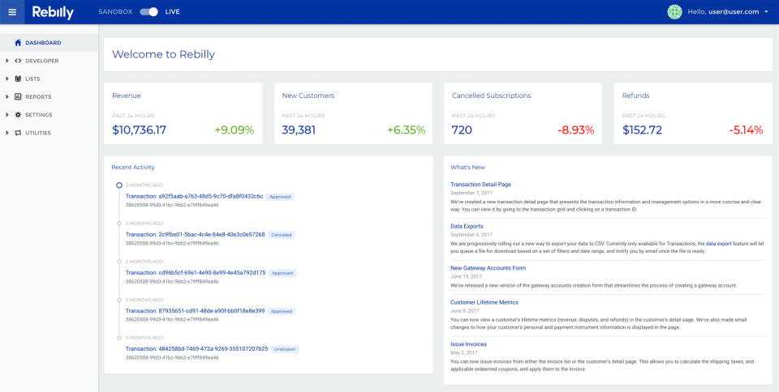Screen dimensions: 779x392
Task: Click the Lists icon in sidebar
Action: point(18,79)
